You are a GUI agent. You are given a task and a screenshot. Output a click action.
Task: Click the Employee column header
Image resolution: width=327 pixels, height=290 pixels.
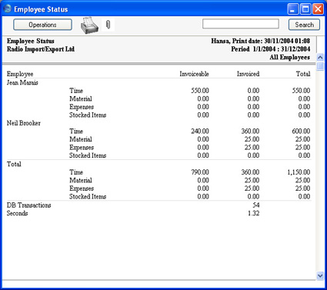[x=20, y=74]
